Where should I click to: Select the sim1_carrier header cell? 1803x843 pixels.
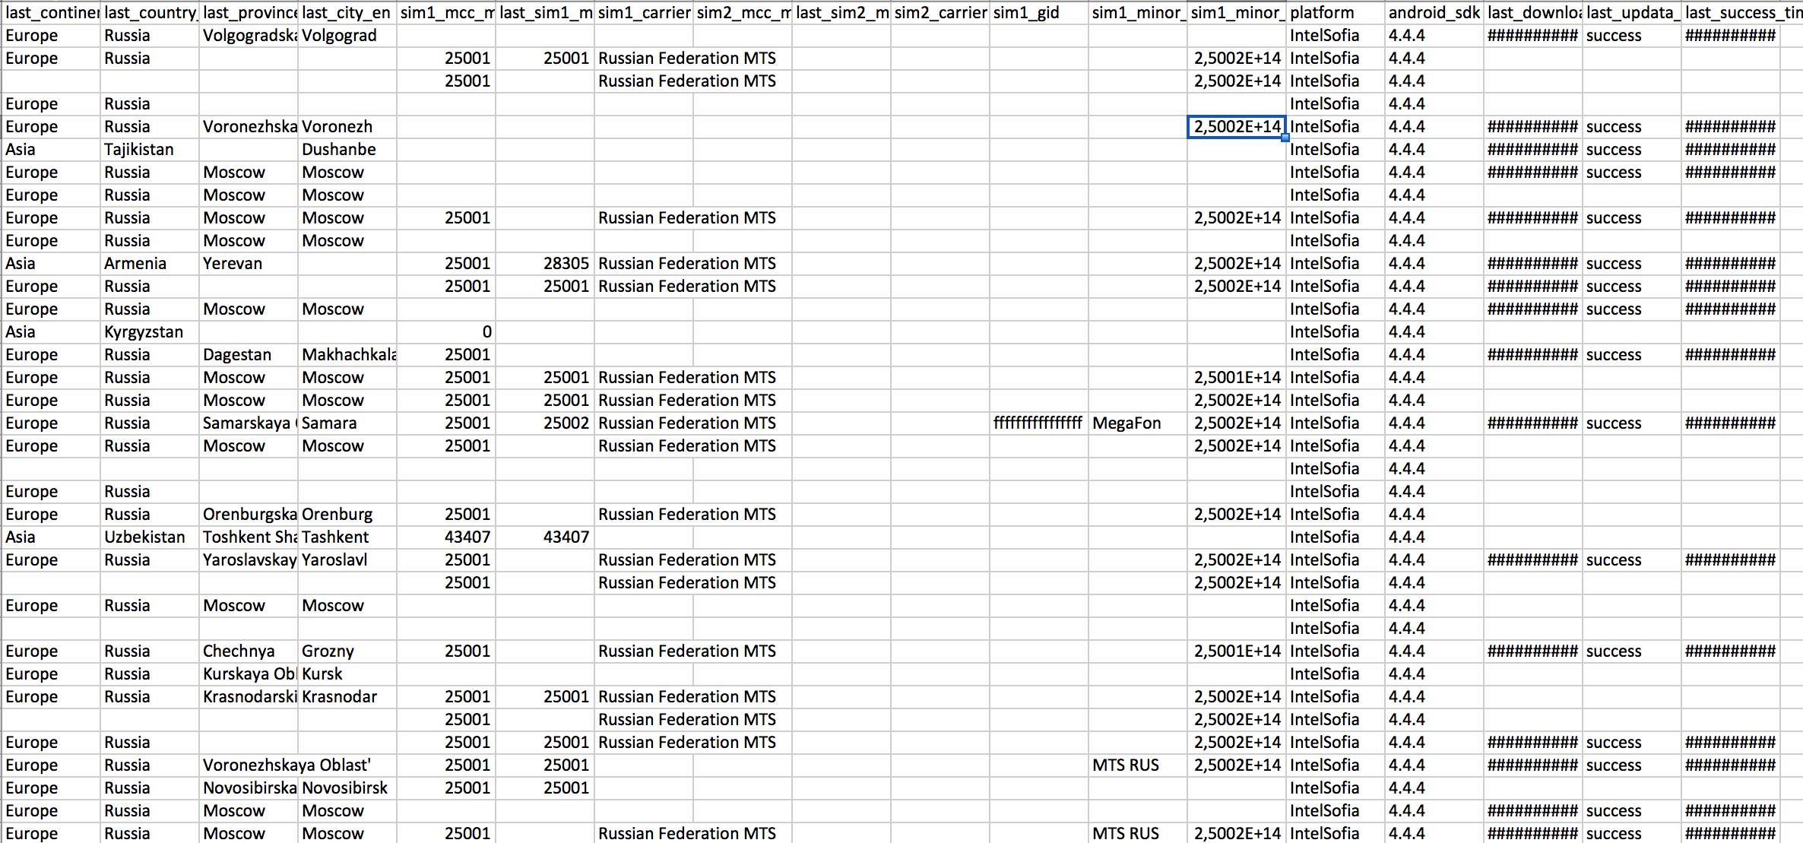644,12
